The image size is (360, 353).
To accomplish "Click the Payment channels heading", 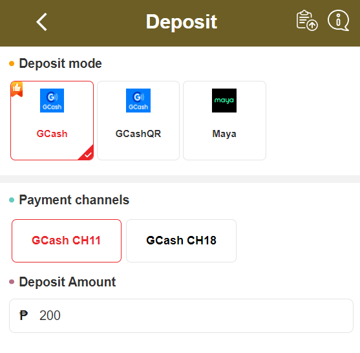I will tap(74, 200).
